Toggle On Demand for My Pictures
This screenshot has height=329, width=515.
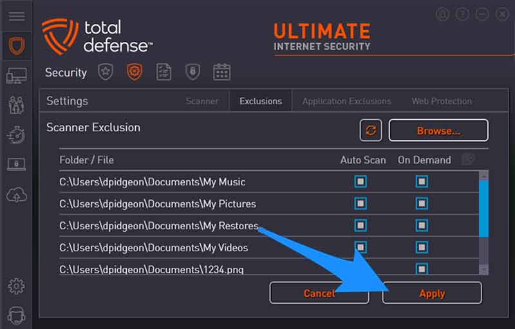[422, 203]
